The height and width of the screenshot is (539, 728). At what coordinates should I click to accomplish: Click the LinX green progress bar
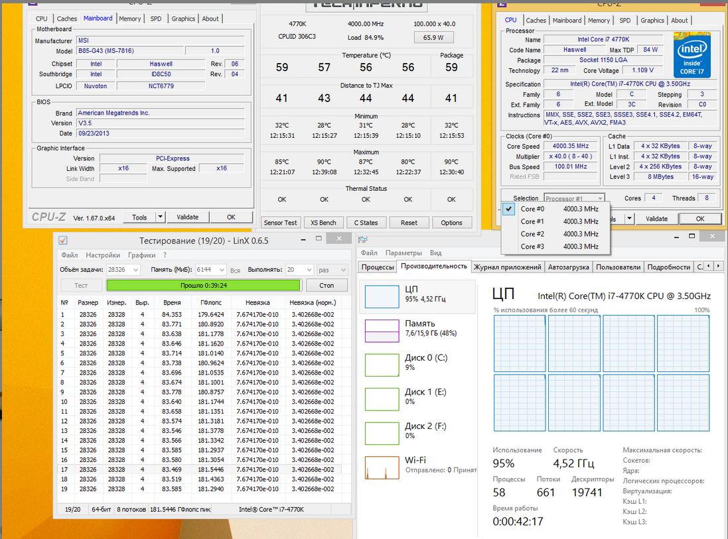(x=203, y=285)
